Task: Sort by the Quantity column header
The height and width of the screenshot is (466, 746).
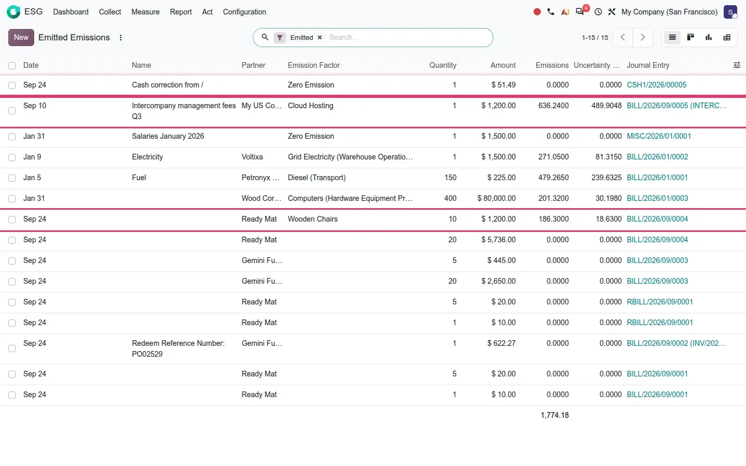Action: coord(443,65)
